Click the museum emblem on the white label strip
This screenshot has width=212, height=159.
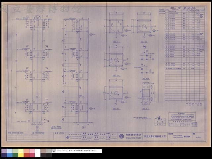pos(54,151)
